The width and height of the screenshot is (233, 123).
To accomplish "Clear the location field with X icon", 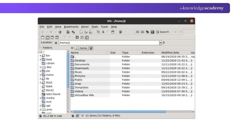I will tap(56, 43).
